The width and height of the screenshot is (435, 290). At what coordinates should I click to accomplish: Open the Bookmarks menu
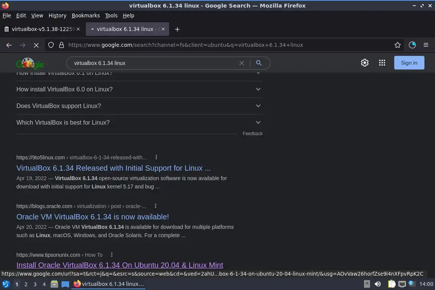86,15
